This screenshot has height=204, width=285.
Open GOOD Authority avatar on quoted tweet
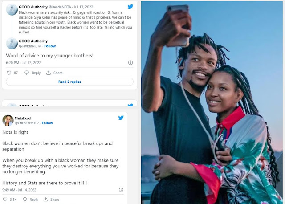12,9
